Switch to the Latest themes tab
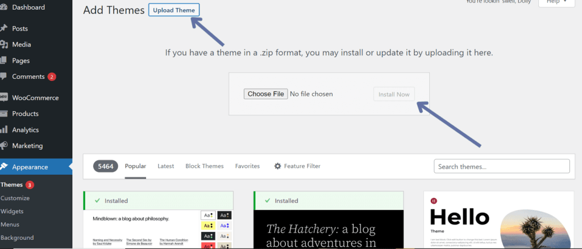This screenshot has height=249, width=582. click(165, 166)
